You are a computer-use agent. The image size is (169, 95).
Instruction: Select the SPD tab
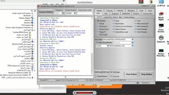click(106, 14)
